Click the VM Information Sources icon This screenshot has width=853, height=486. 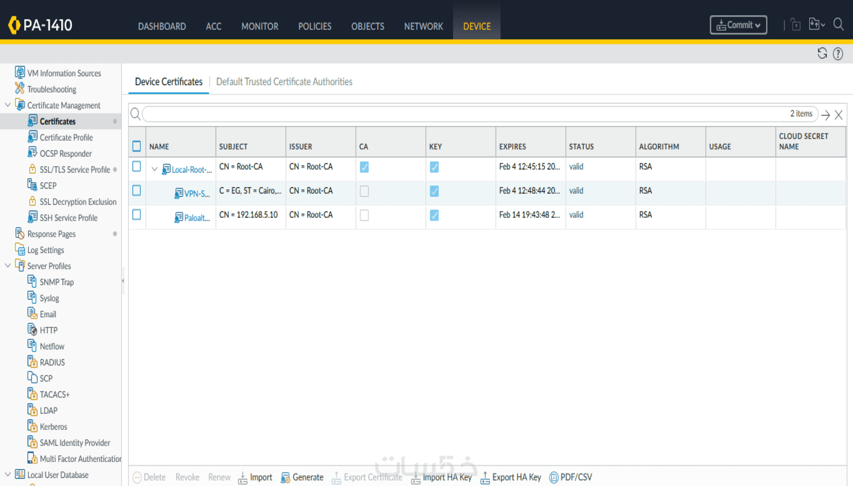coord(20,73)
